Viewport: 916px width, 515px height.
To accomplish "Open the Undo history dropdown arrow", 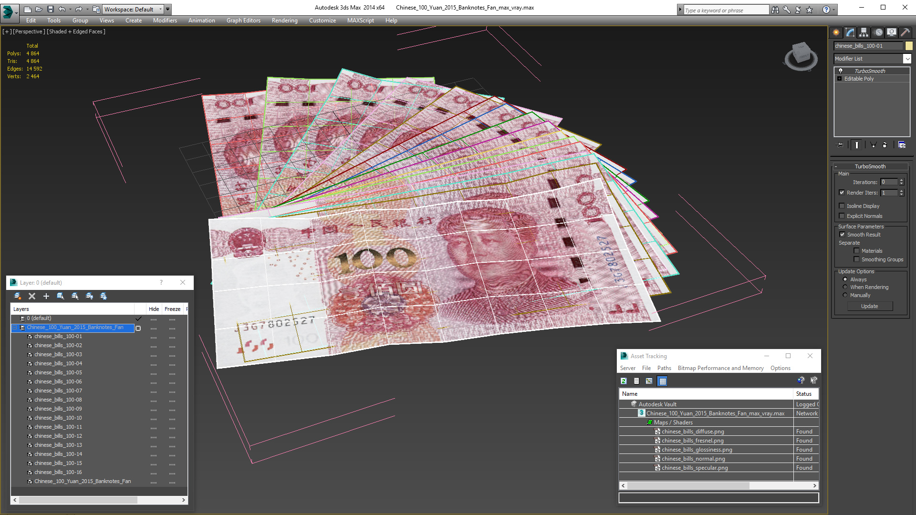I will [x=70, y=9].
